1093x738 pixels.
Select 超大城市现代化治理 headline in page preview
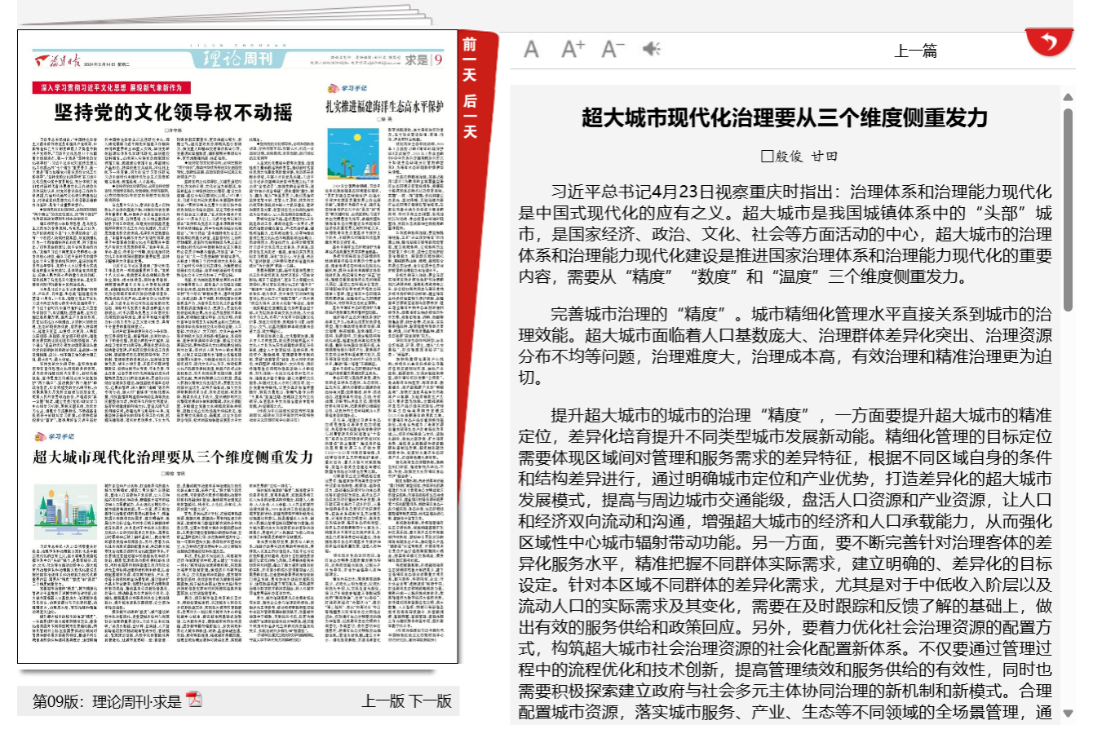tap(173, 457)
